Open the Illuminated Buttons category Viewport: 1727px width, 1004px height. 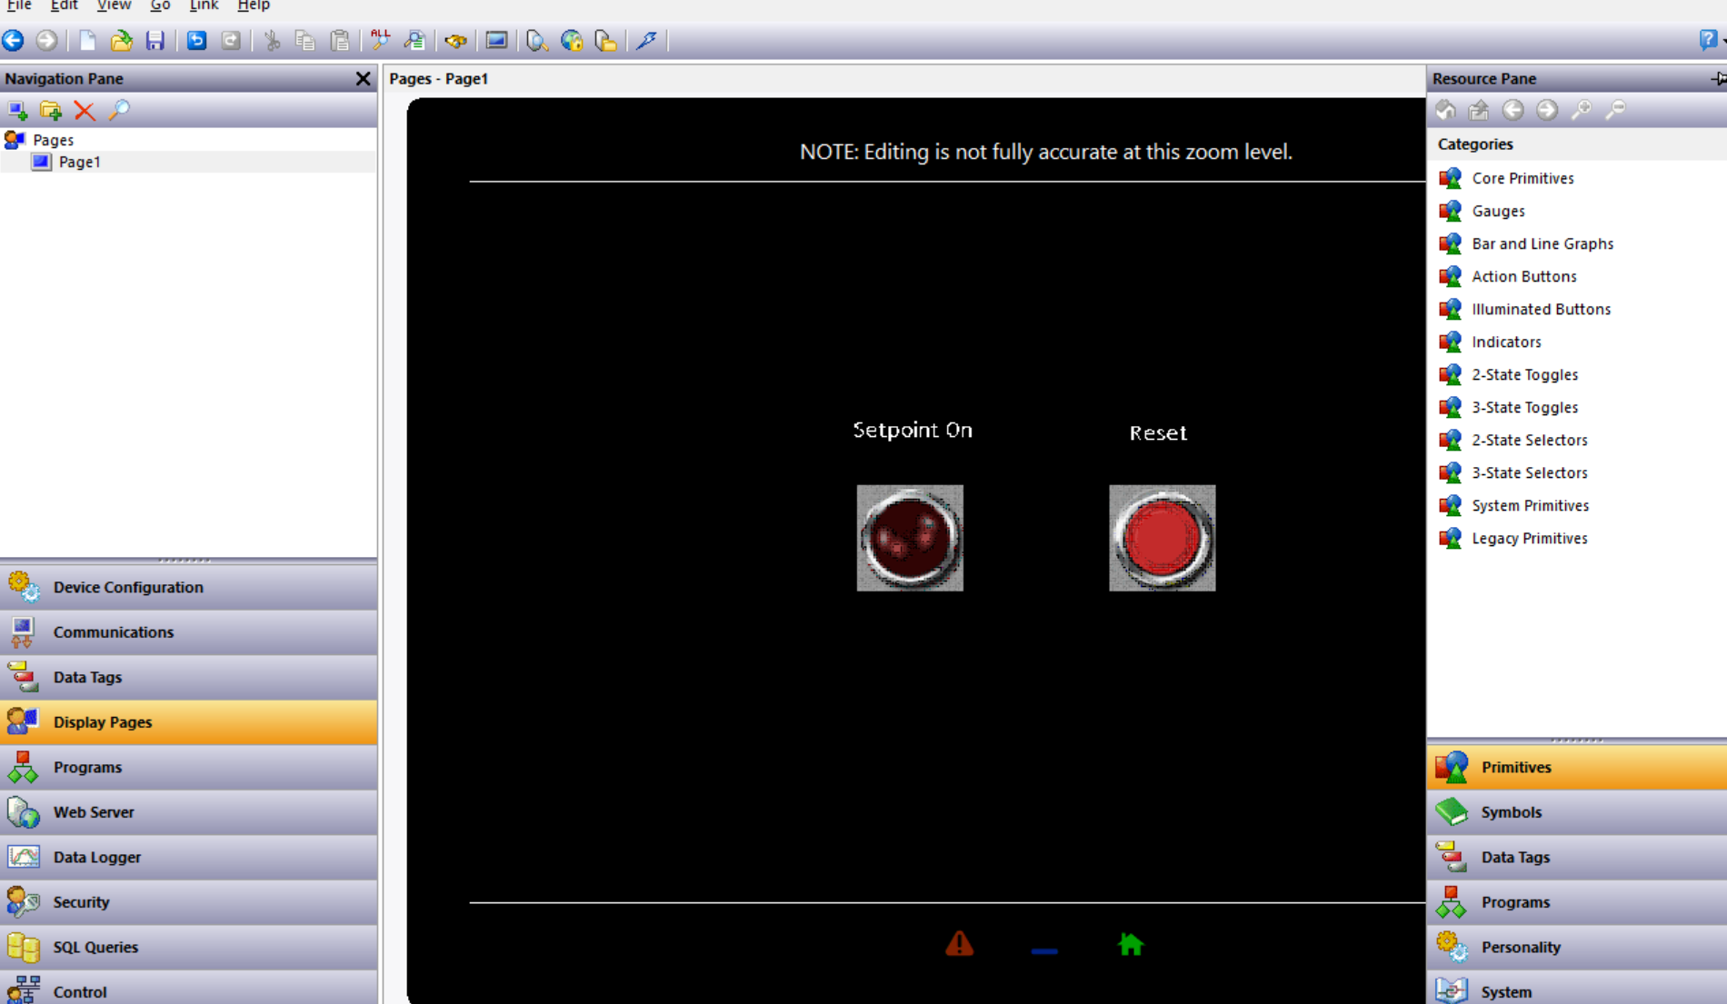pos(1541,309)
